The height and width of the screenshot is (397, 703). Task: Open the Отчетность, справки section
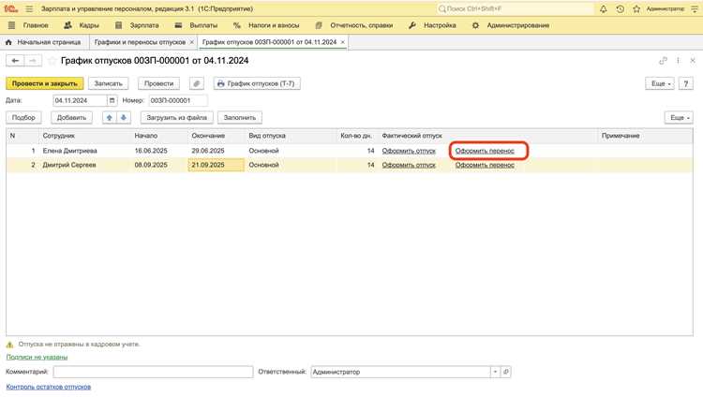[362, 25]
